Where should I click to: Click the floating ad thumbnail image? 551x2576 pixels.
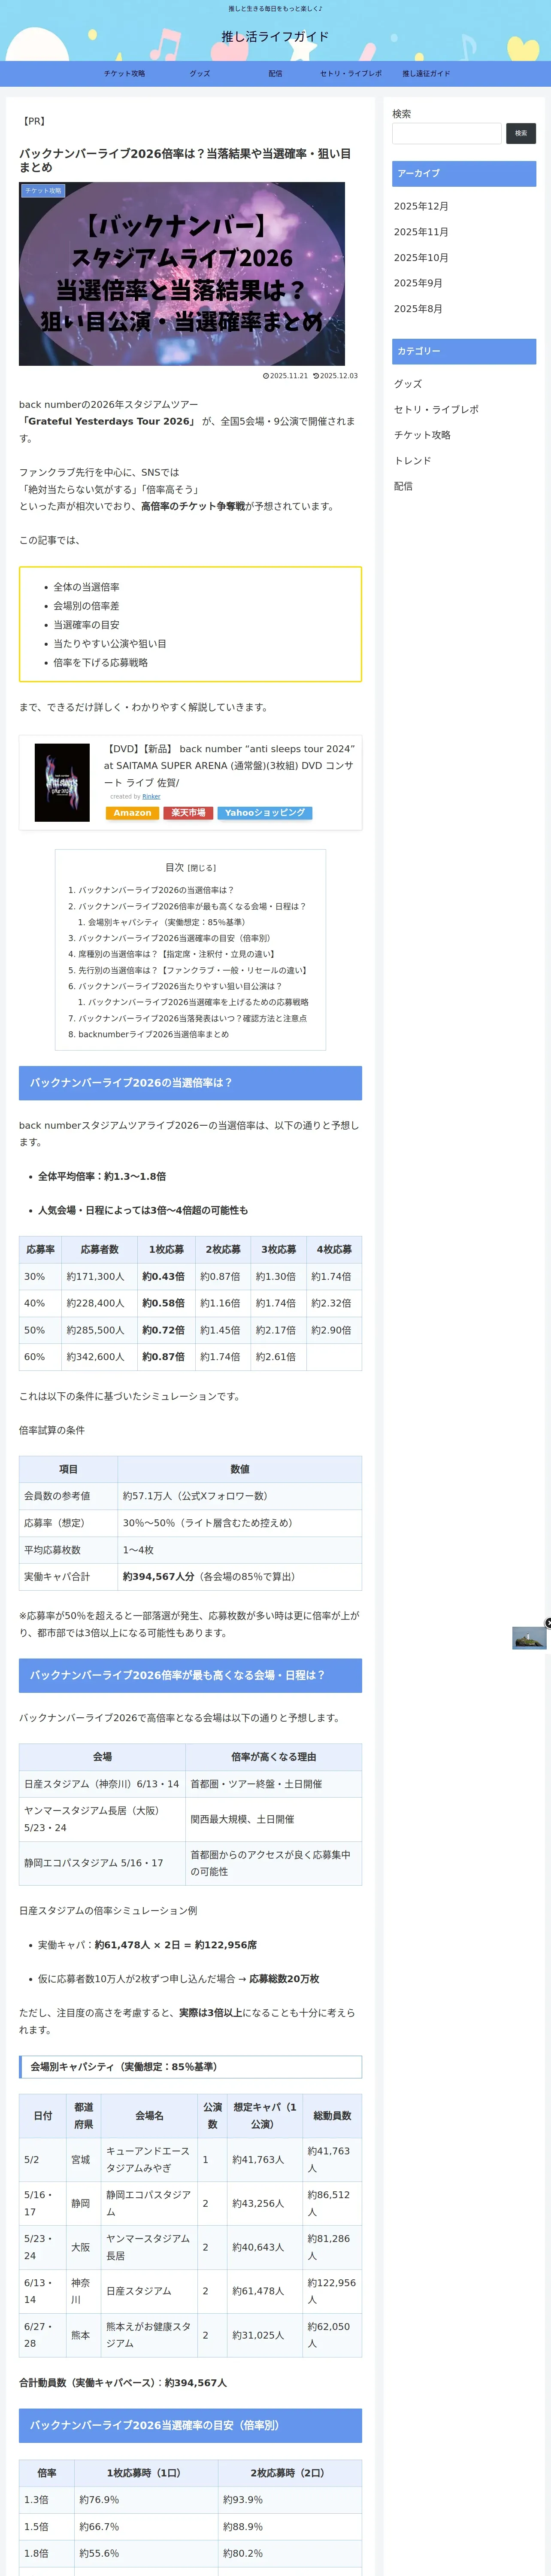pyautogui.click(x=529, y=1638)
